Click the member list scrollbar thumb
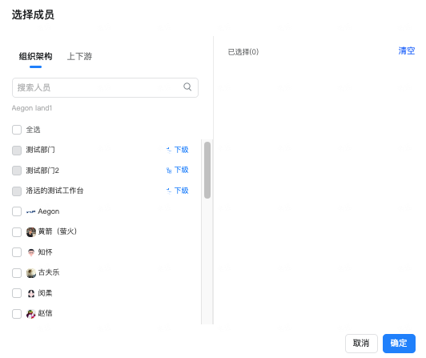 point(207,170)
